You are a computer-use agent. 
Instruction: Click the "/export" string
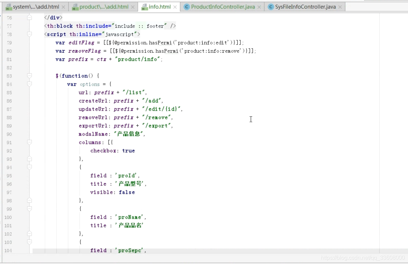click(x=156, y=126)
